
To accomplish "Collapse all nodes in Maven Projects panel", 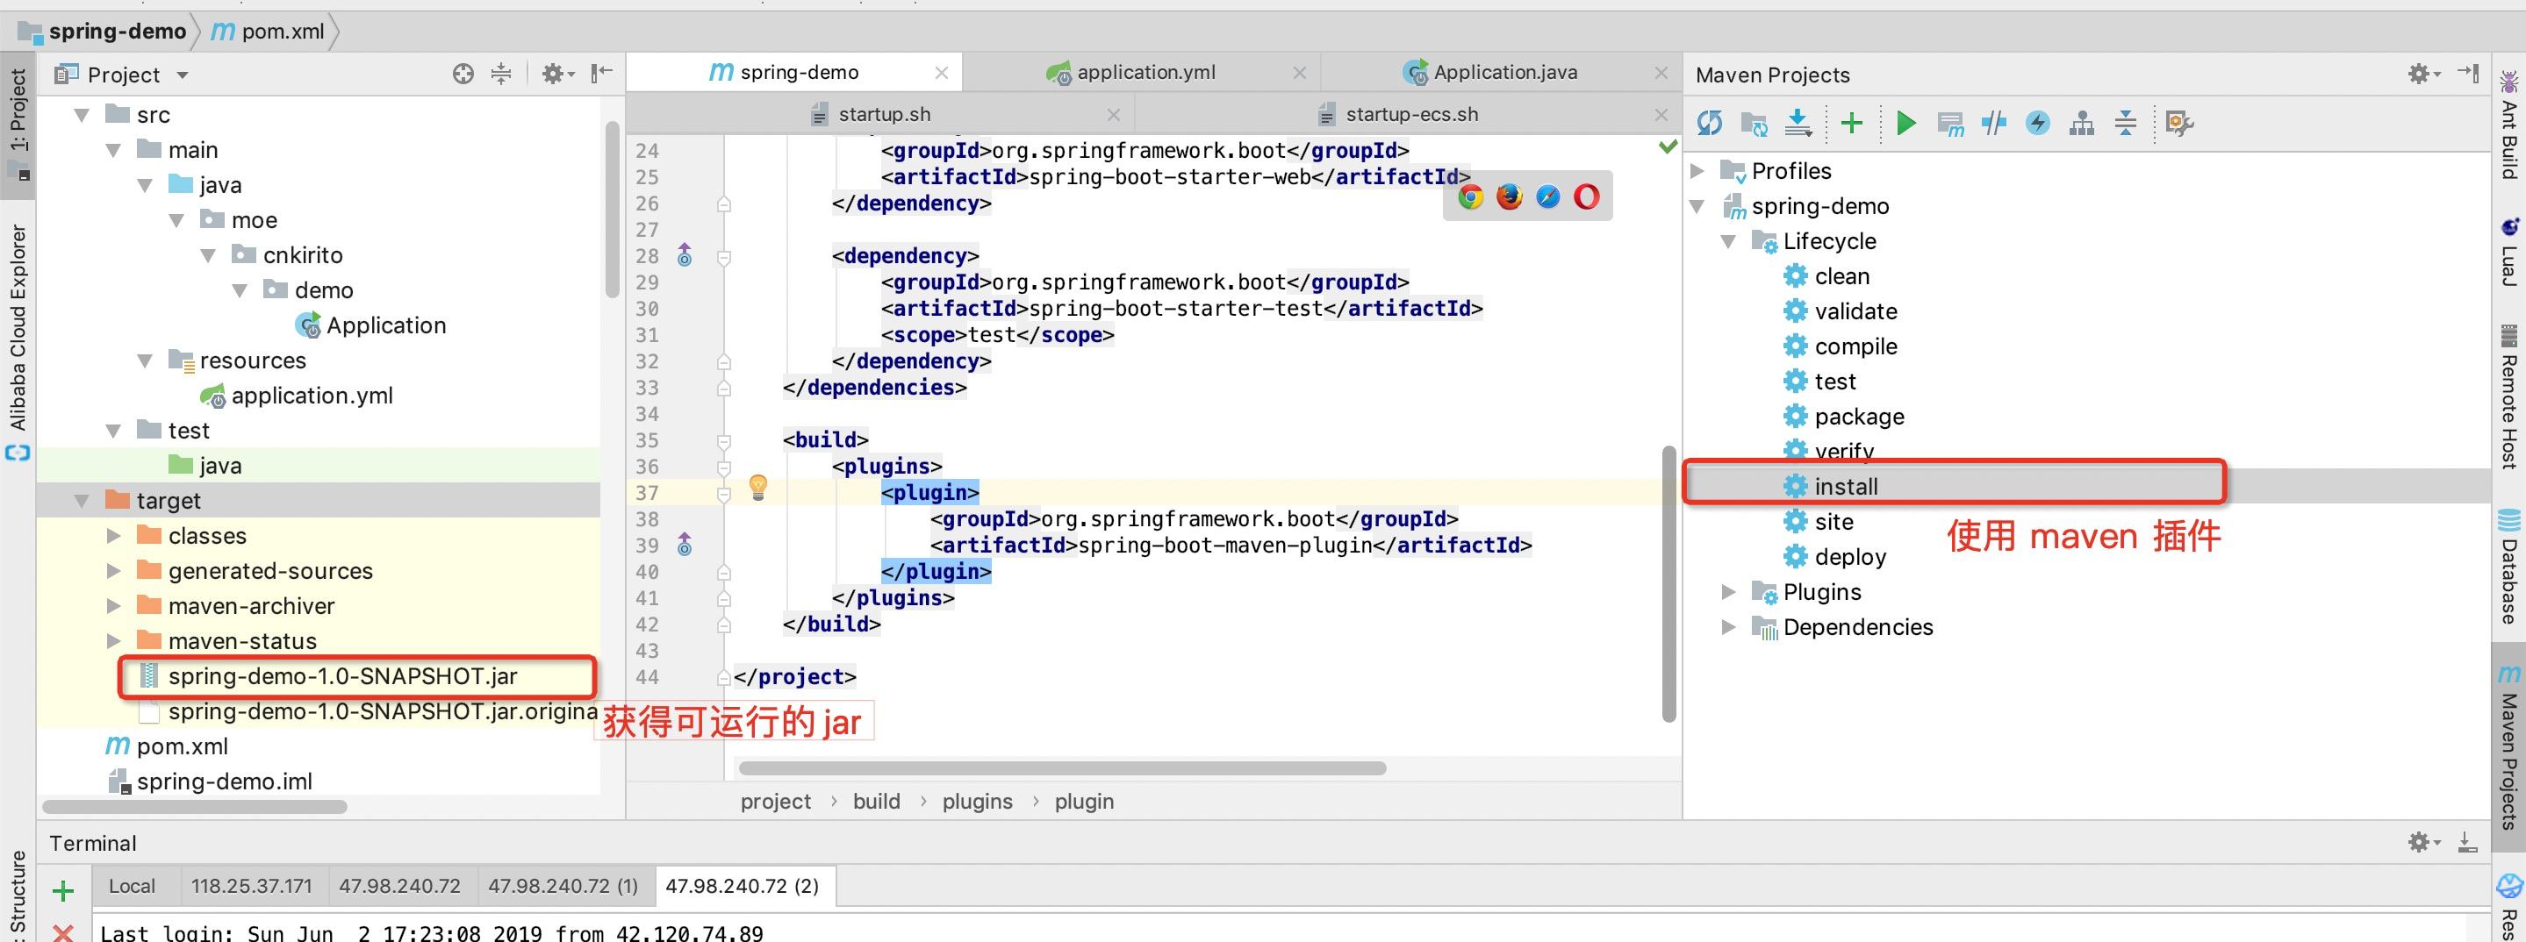I will (2125, 124).
